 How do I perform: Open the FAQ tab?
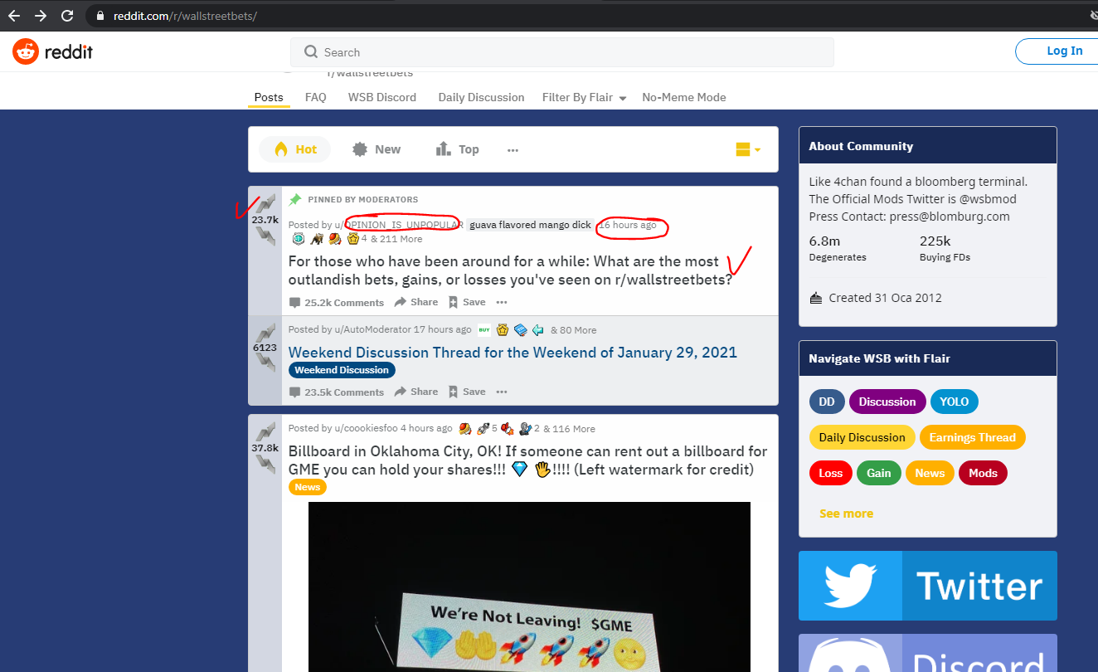pyautogui.click(x=316, y=97)
